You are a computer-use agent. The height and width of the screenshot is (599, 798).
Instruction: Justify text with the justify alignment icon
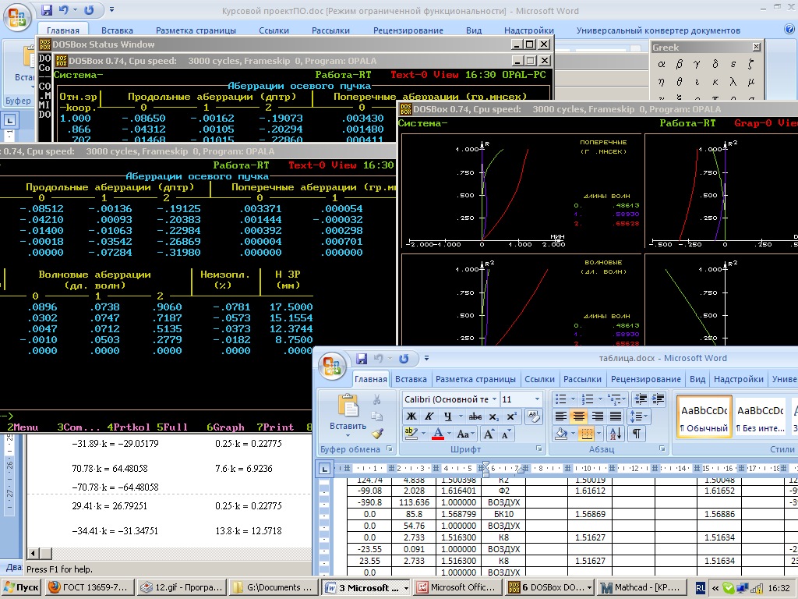616,416
